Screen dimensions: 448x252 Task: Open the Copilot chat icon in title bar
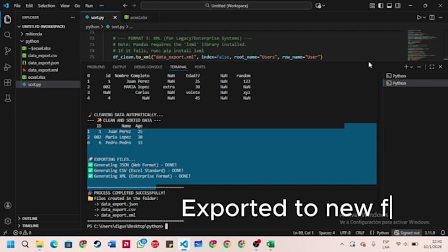coord(318,6)
